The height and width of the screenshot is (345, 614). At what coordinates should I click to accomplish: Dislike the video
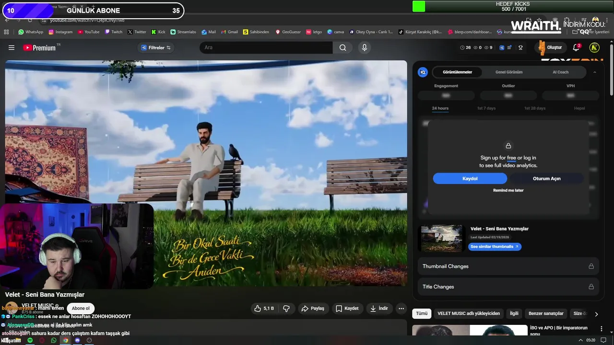pos(286,309)
